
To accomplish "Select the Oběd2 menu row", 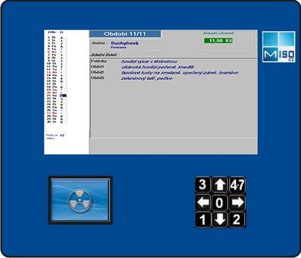I will 174,72.
